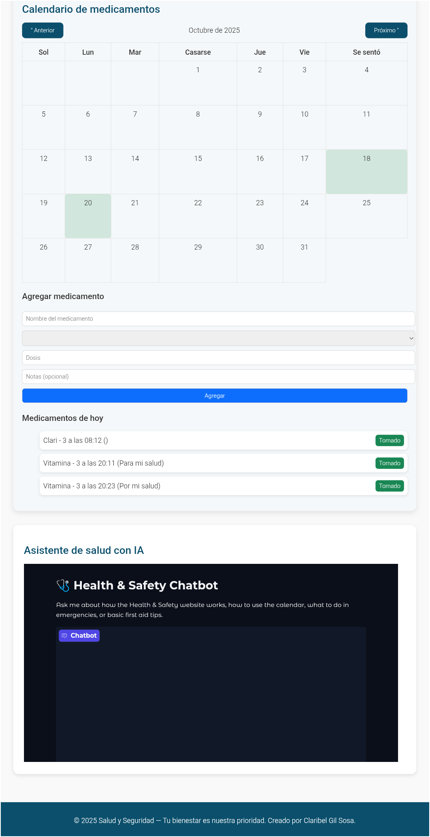
Task: Click the Medicamentos de hoy heading
Action: 63,418
